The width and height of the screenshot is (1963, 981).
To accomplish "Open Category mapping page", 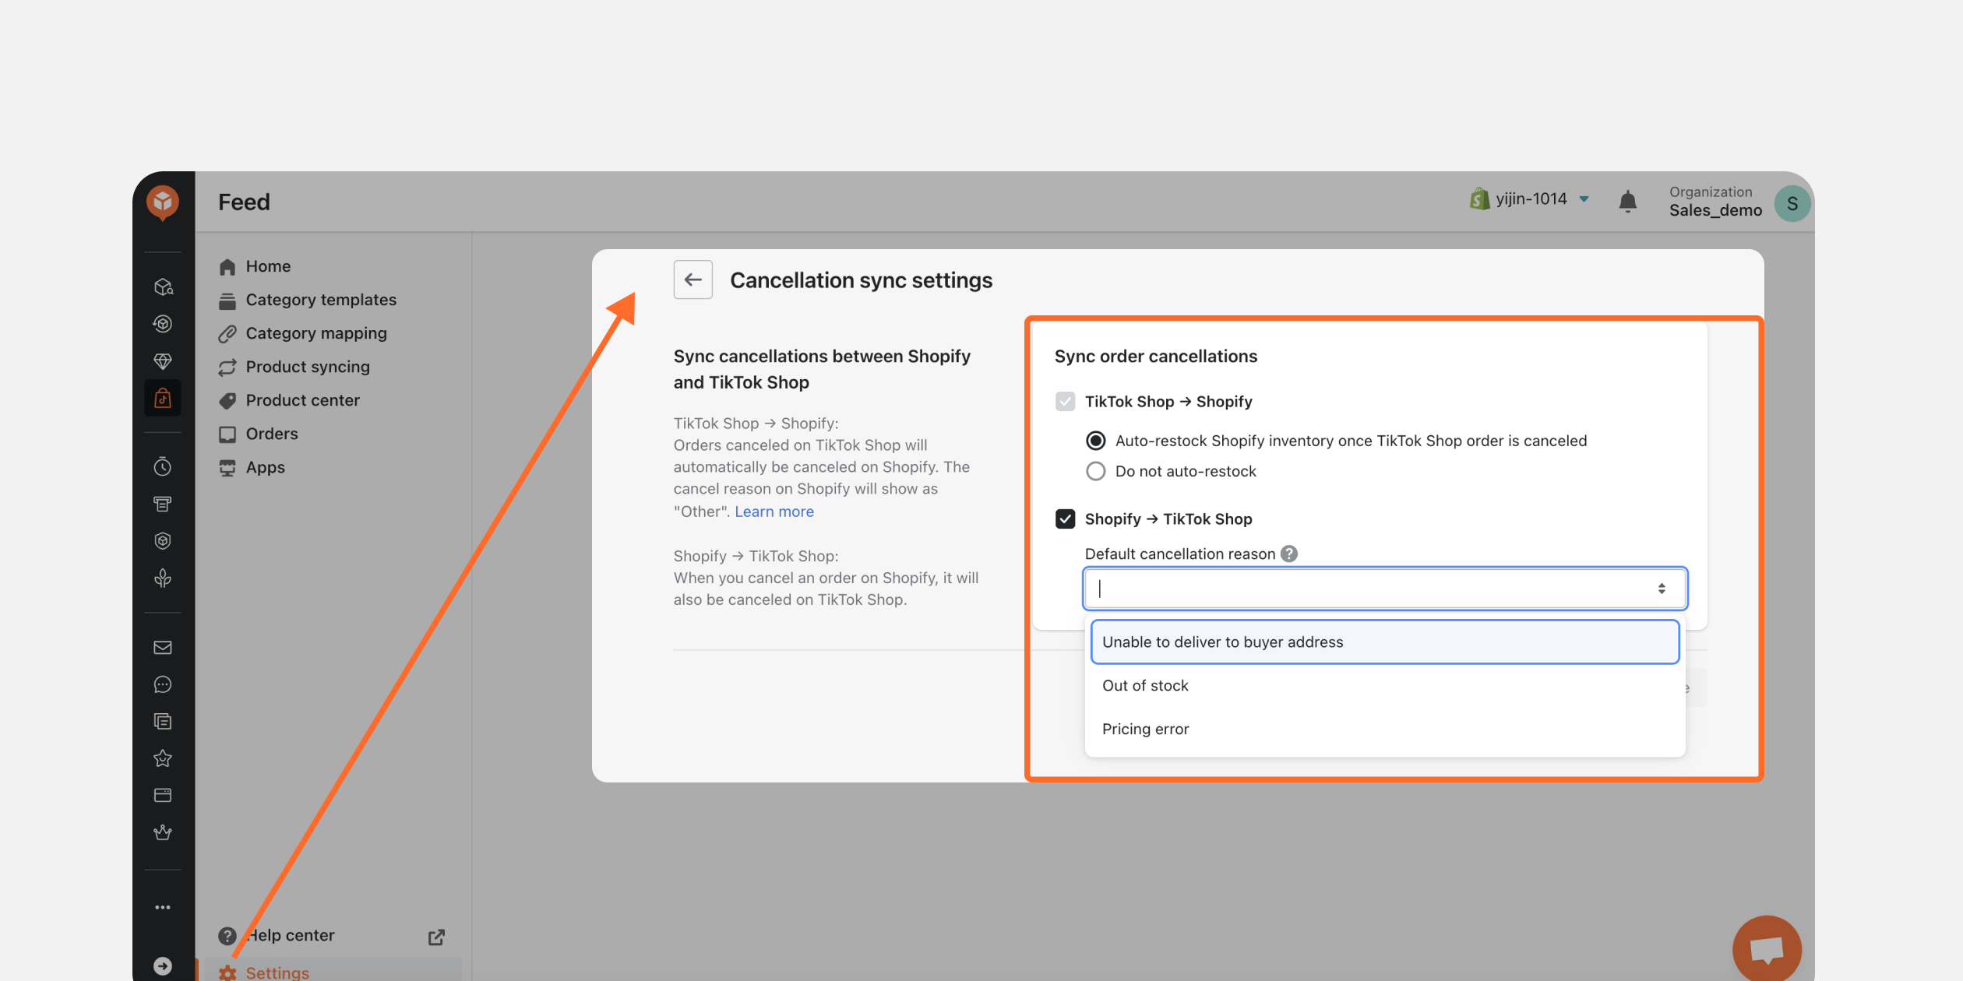I will 316,333.
